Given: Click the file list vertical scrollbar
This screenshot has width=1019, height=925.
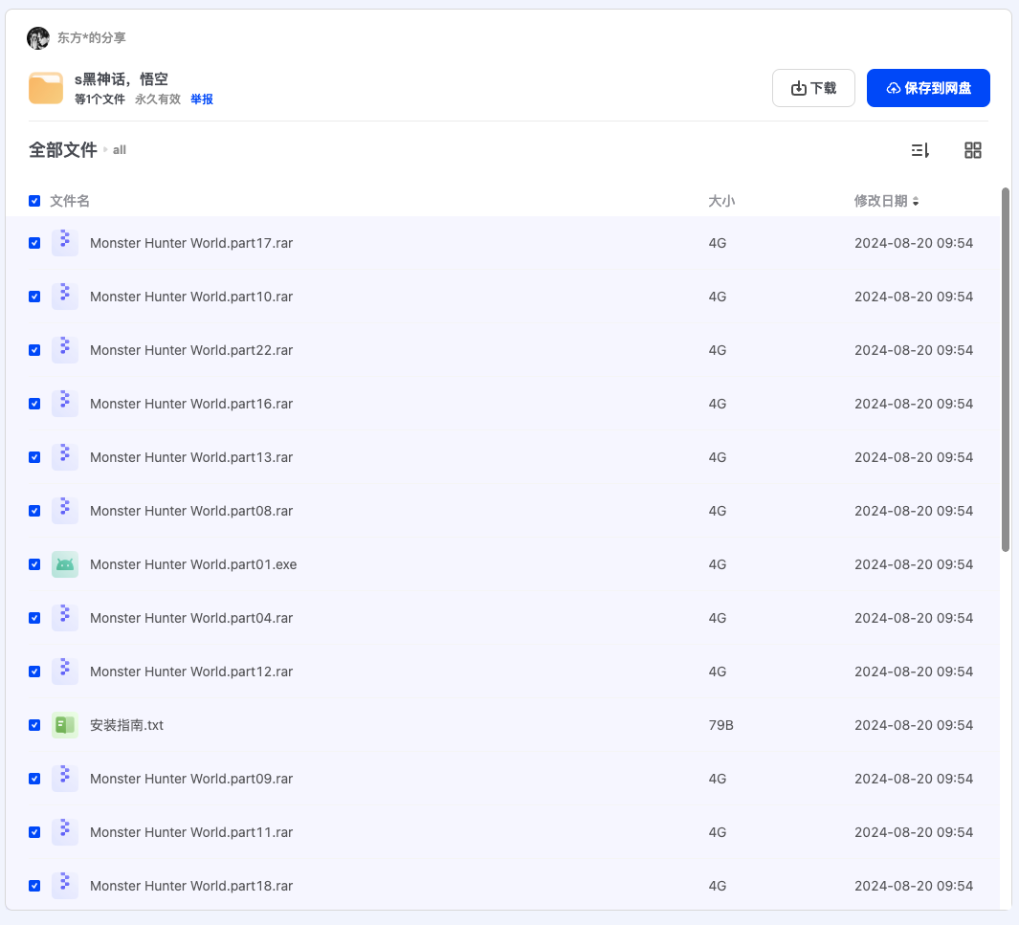Looking at the screenshot, I should click(1006, 370).
